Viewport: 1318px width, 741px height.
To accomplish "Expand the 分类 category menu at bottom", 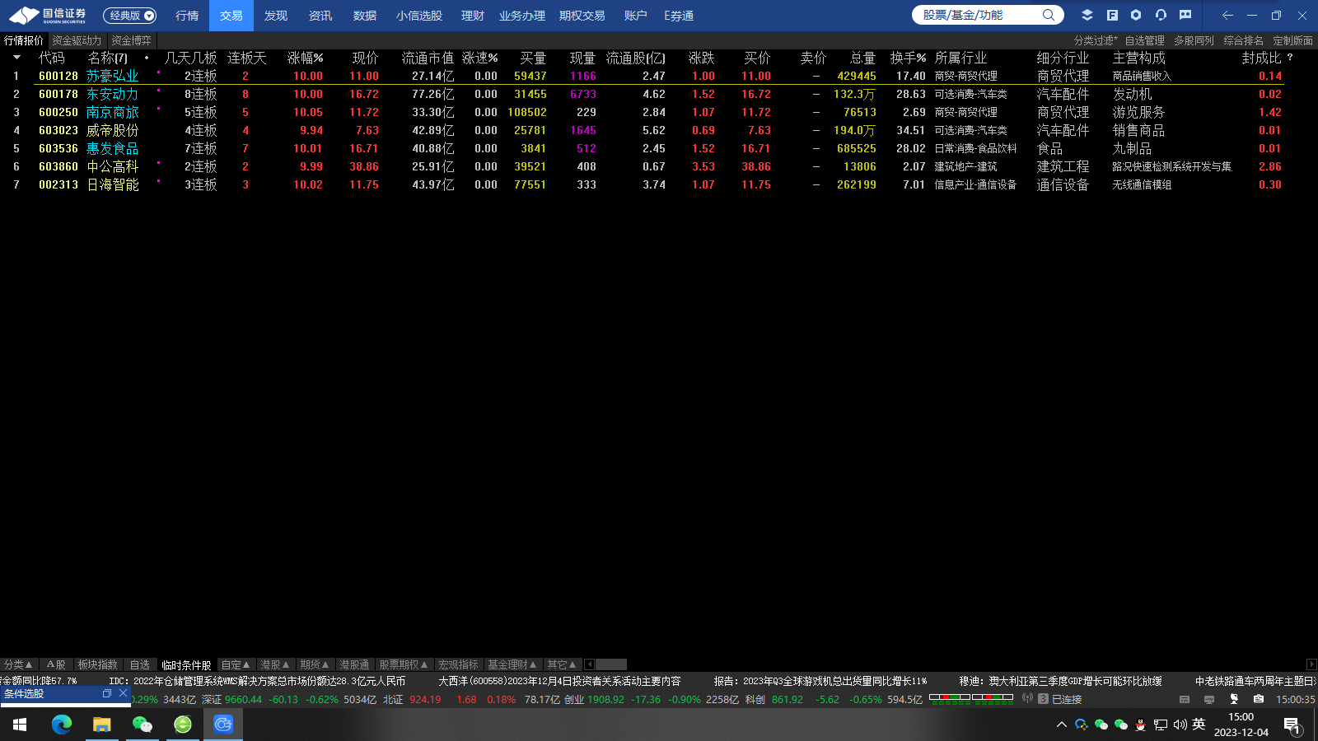I will coord(18,664).
